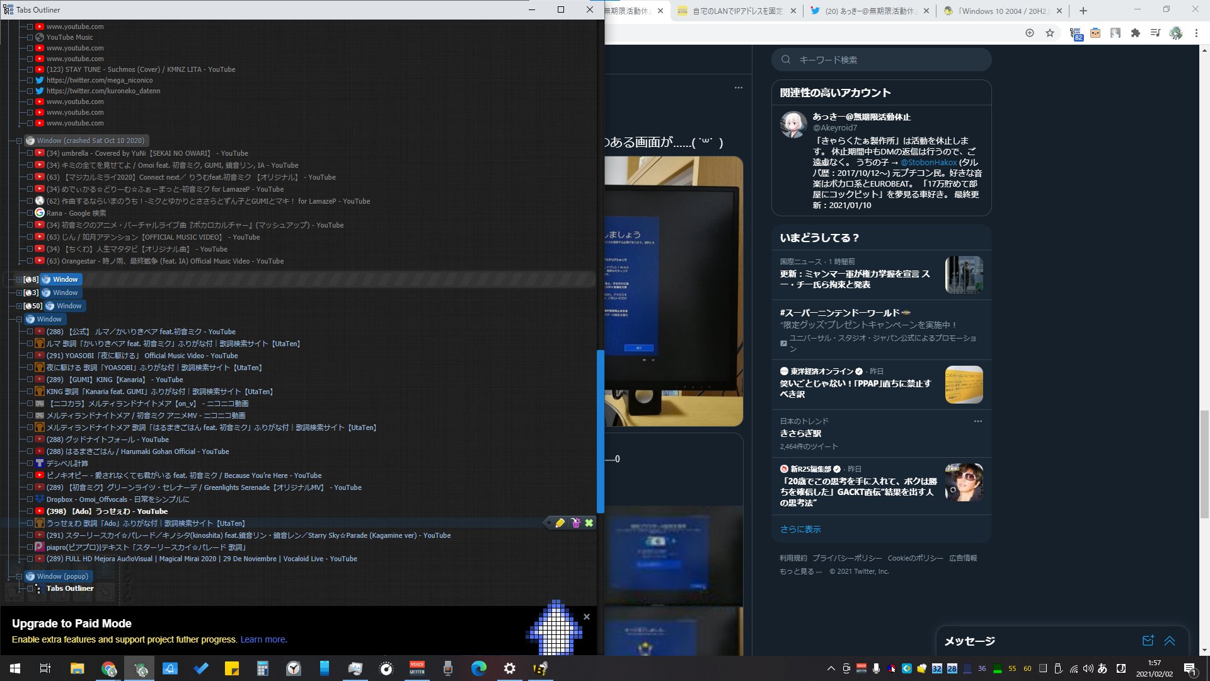Open Cookieのポリシー footer link
1210x681 pixels.
point(916,558)
